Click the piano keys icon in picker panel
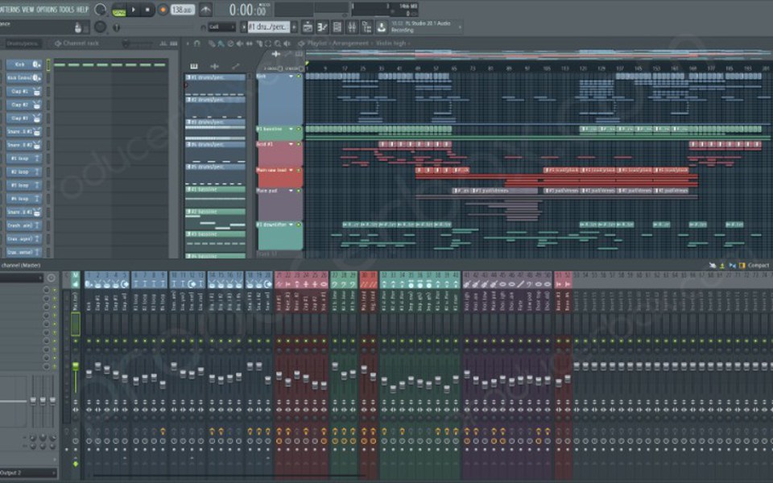This screenshot has width=773, height=483. pos(194,66)
